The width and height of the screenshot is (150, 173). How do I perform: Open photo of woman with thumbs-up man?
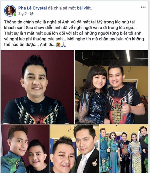click(x=111, y=87)
